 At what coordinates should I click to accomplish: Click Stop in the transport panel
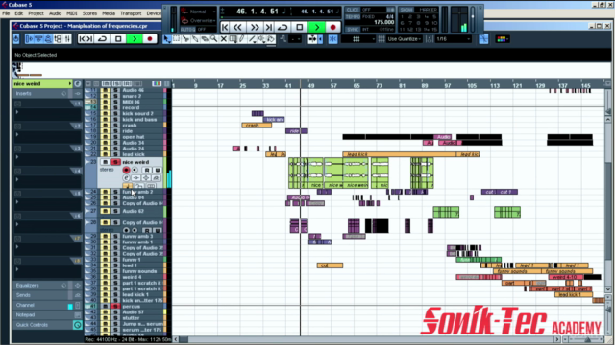click(x=300, y=27)
